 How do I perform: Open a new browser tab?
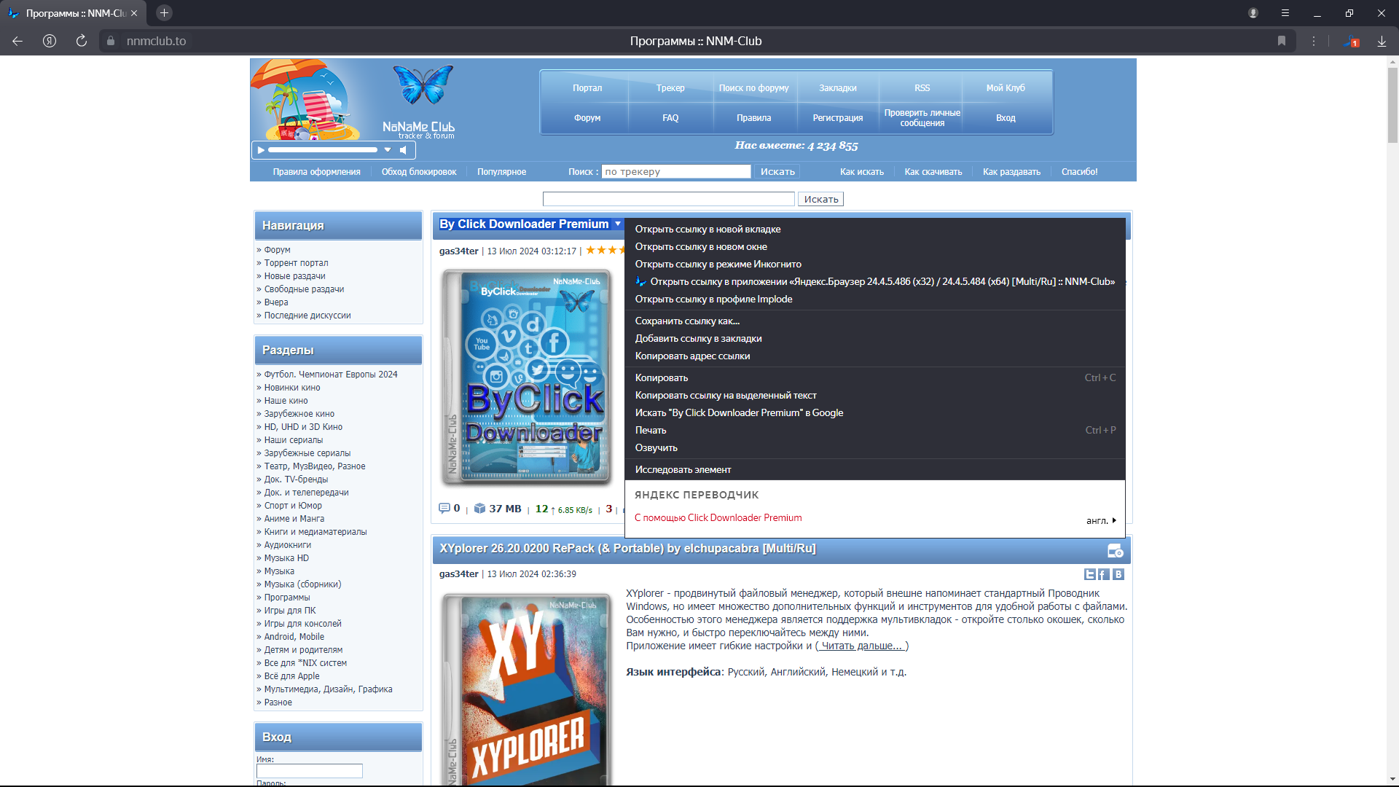coord(164,13)
